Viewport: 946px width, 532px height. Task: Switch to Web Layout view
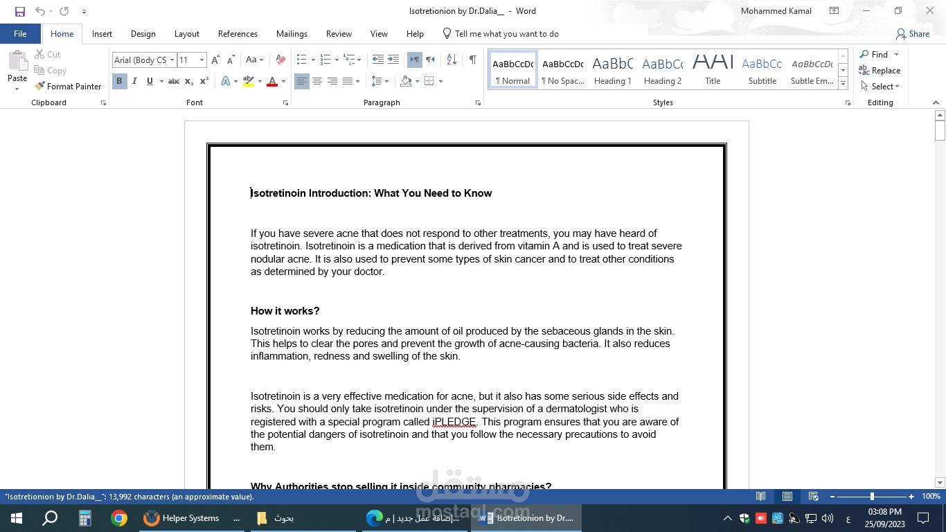[814, 497]
